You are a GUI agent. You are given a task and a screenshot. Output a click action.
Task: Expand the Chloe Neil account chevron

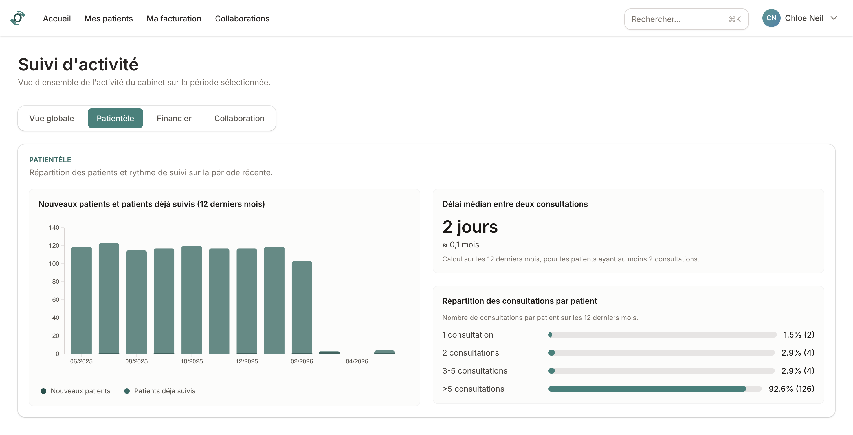[x=834, y=18]
